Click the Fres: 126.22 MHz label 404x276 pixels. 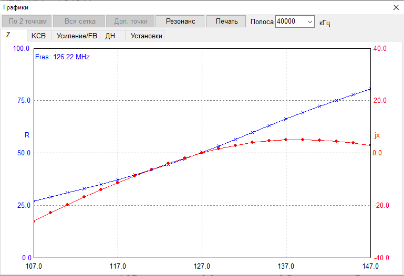tap(63, 57)
